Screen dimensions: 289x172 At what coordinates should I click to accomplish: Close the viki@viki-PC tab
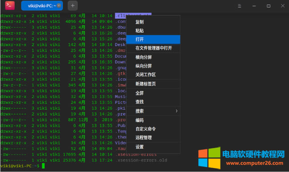[x=59, y=6]
